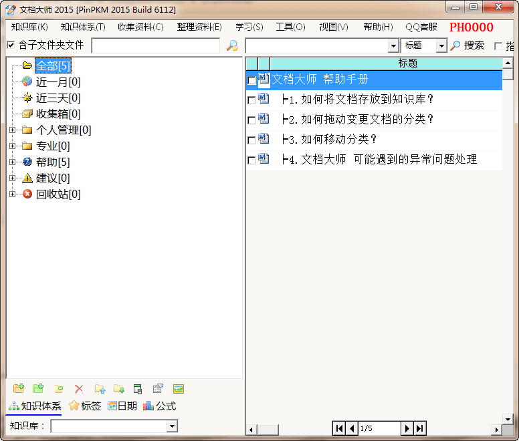The width and height of the screenshot is (519, 441).
Task: Click the pie chart icon beside 近一月[0]
Action: point(27,82)
